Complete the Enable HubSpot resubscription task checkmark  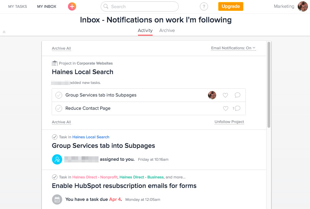pyautogui.click(x=54, y=177)
